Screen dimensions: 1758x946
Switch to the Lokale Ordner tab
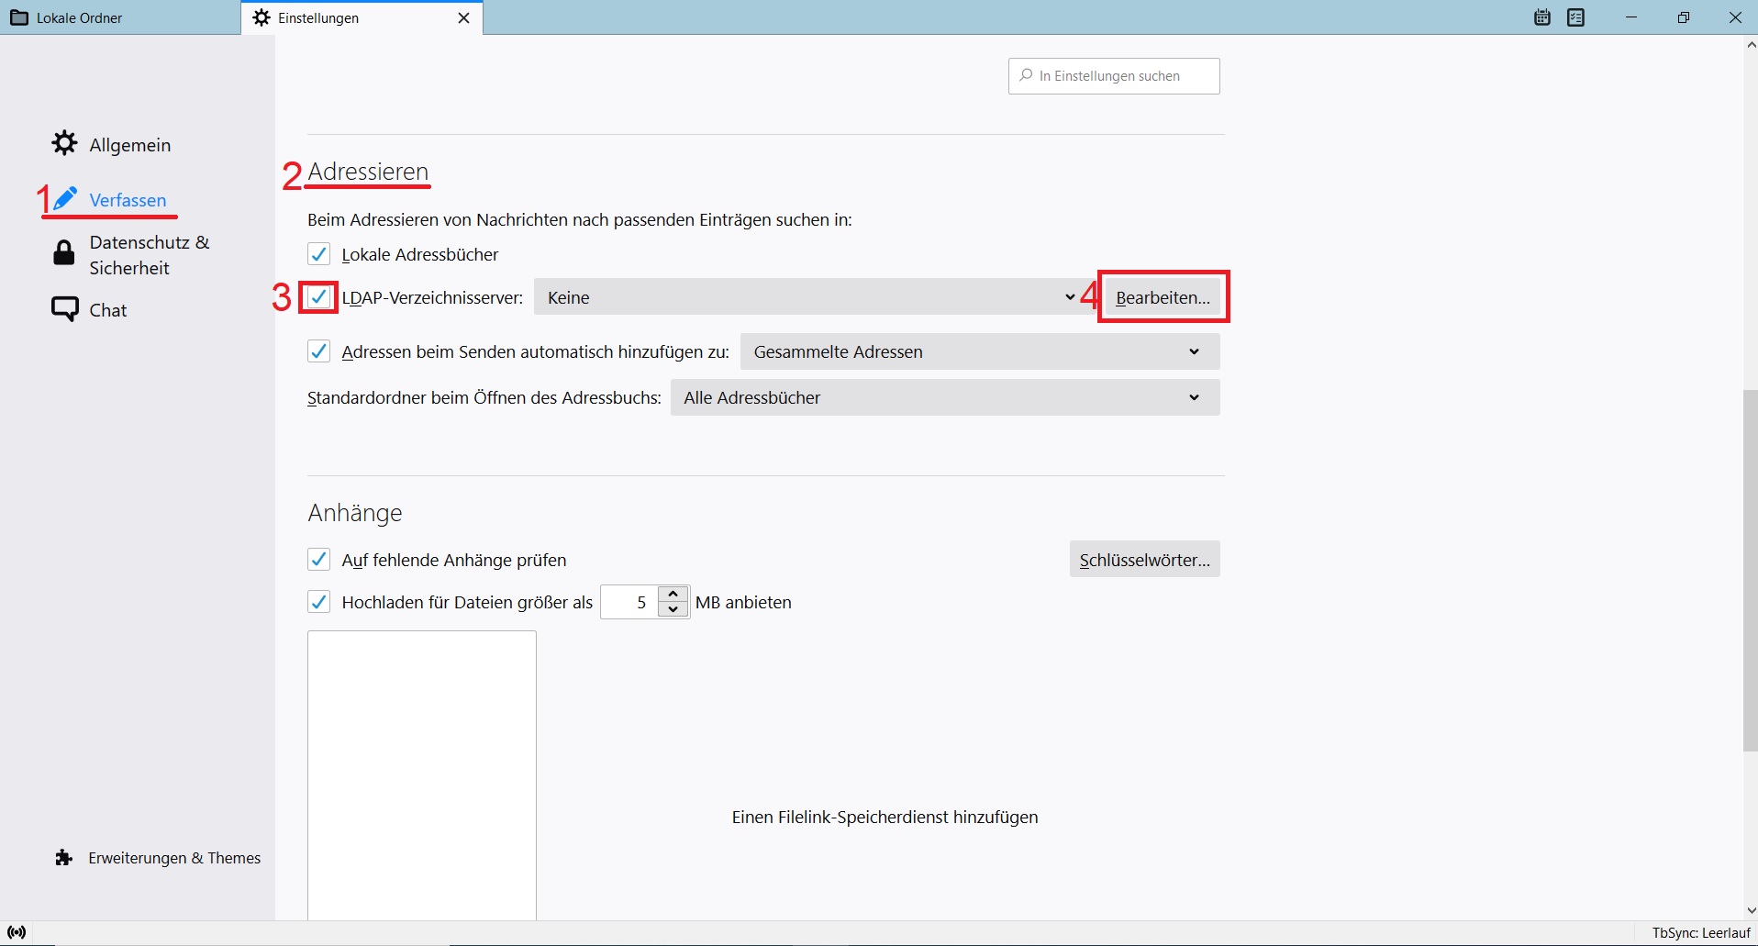pyautogui.click(x=120, y=17)
